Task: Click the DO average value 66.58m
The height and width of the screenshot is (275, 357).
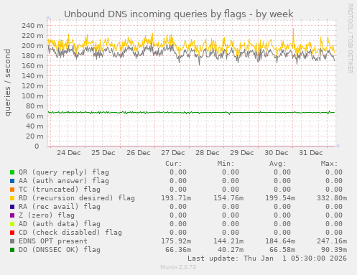Action: pyautogui.click(x=282, y=250)
